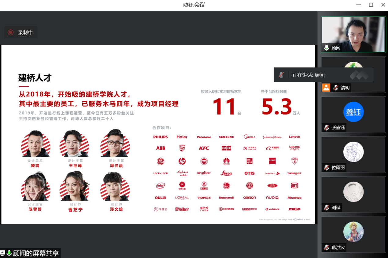Select the blue 鑫钰 avatar tile
This screenshot has height=258, width=388.
[x=353, y=112]
